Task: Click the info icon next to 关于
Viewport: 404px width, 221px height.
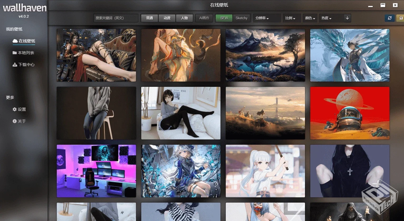Action: 15,121
